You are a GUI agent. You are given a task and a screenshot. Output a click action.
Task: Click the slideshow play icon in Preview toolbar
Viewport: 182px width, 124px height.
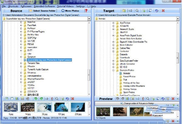[x=168, y=99]
